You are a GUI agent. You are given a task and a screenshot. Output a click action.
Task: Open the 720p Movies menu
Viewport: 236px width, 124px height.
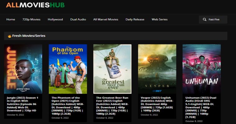coord(31,20)
